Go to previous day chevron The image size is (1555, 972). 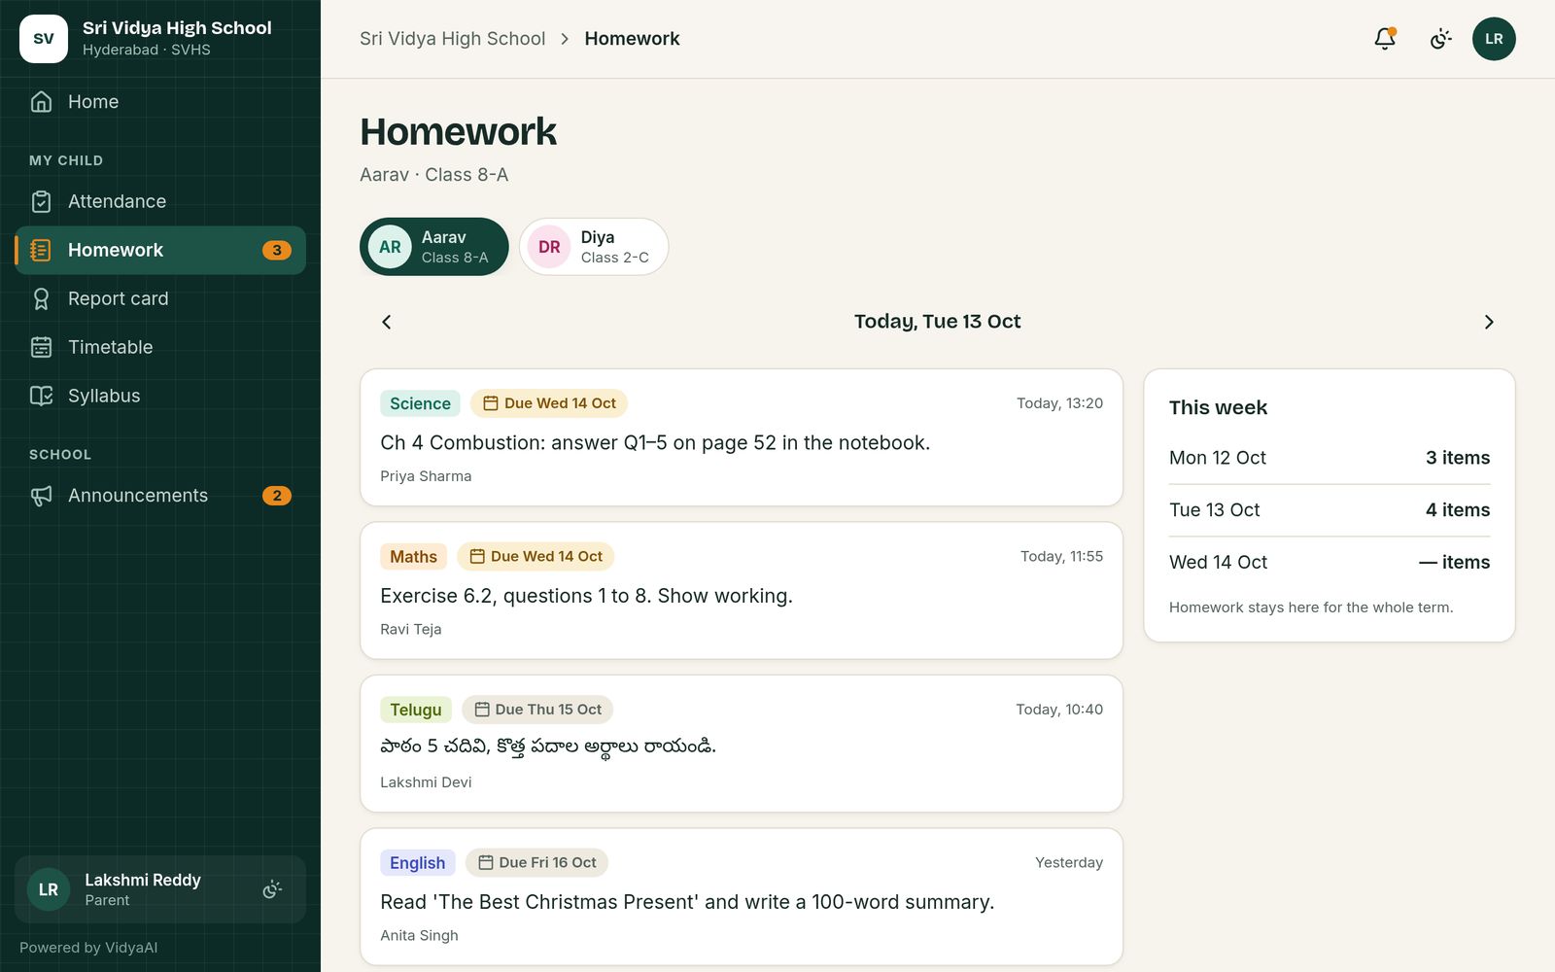[x=386, y=322]
